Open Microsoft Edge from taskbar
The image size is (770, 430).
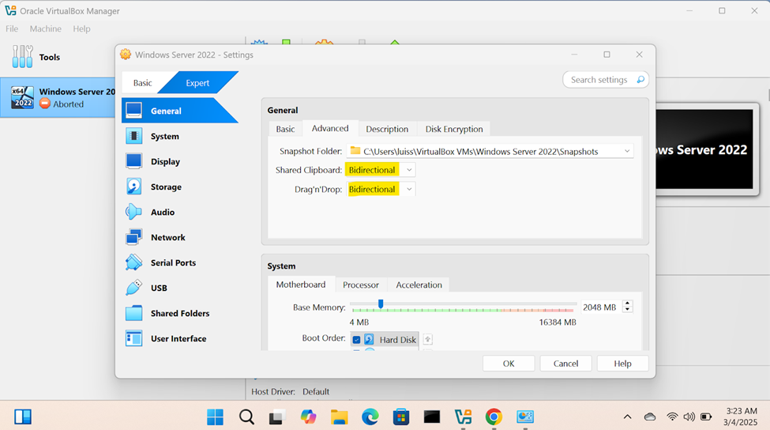370,417
